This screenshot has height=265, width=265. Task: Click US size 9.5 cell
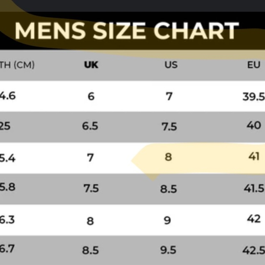pos(168,250)
